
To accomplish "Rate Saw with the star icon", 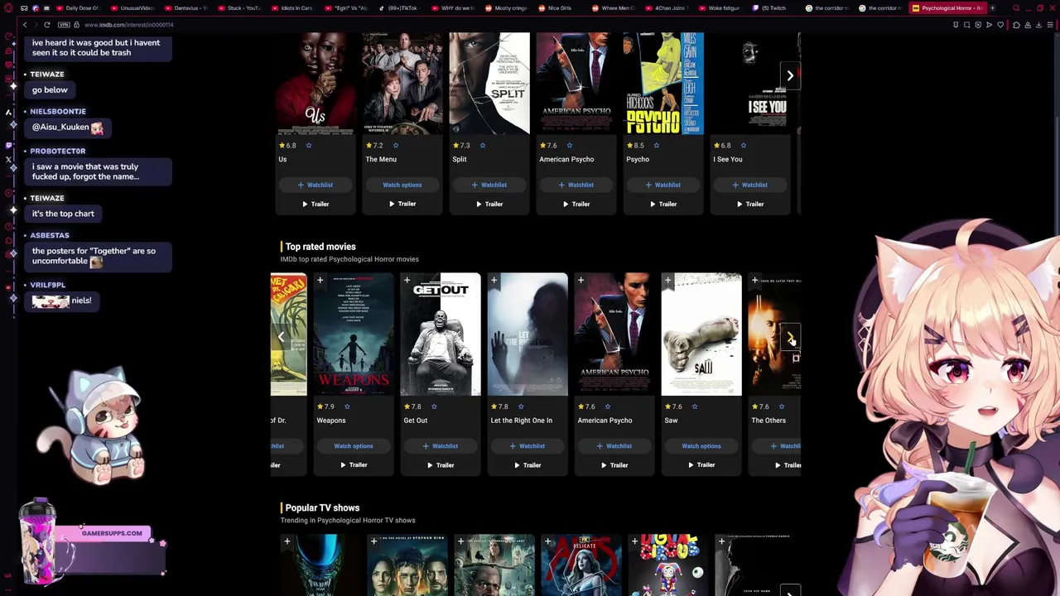I will (x=695, y=406).
